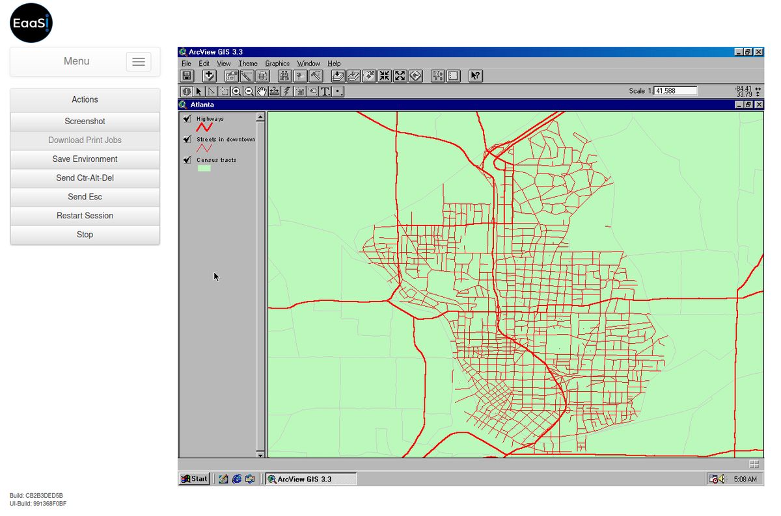The height and width of the screenshot is (516, 781).
Task: Open the Text tool dropdown
Action: click(x=325, y=92)
